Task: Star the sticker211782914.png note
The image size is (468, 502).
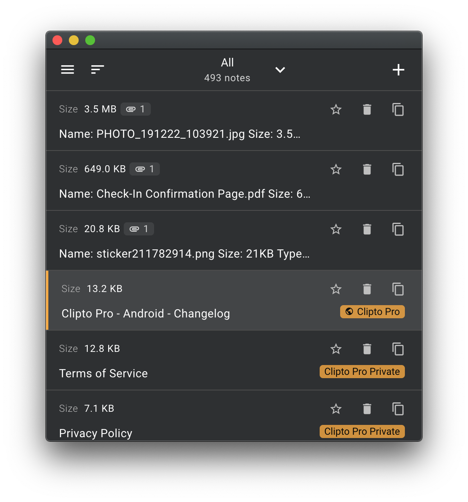Action: [336, 229]
